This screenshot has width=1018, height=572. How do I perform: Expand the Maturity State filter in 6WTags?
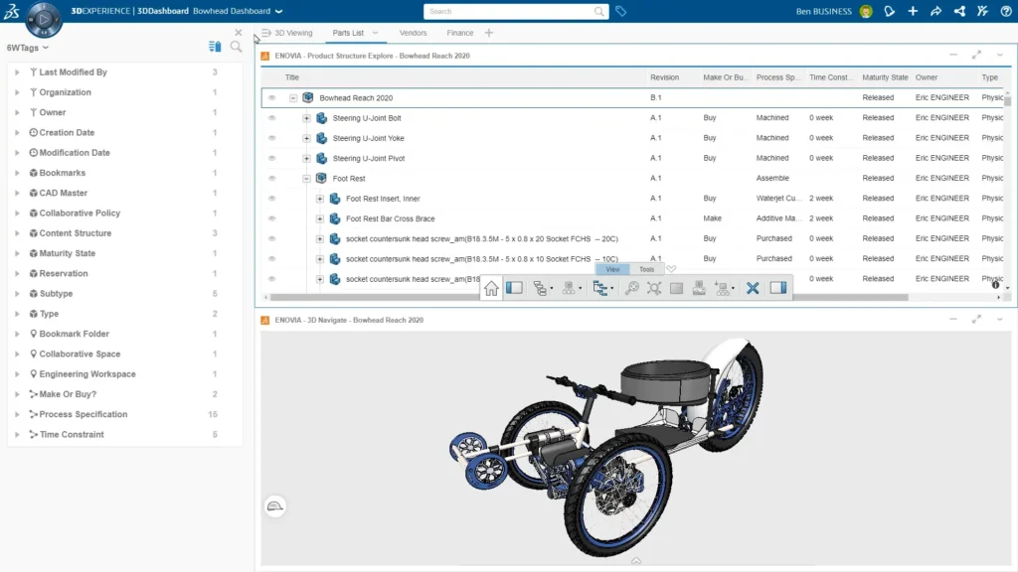pyautogui.click(x=18, y=253)
